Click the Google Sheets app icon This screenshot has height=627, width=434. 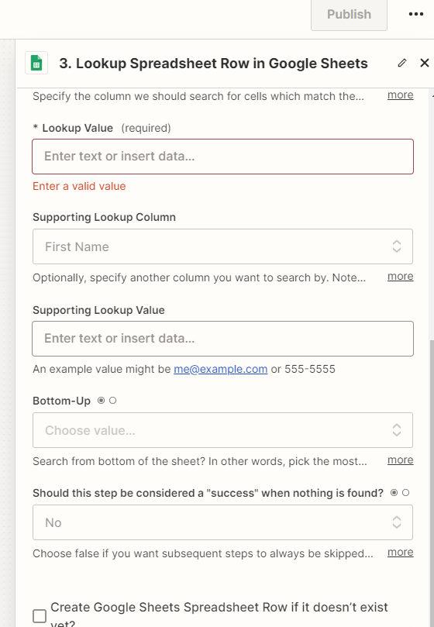pyautogui.click(x=36, y=64)
